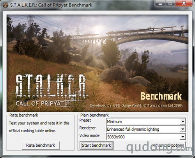Click the yellow Benchmark text on banner
The width and height of the screenshot is (195, 158).
161,96
